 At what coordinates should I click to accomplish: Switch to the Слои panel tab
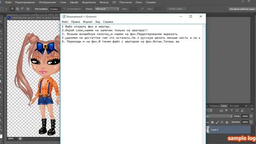224,106
